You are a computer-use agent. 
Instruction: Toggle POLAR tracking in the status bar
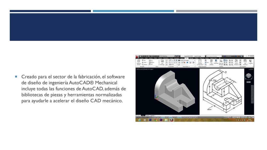tap(167, 117)
